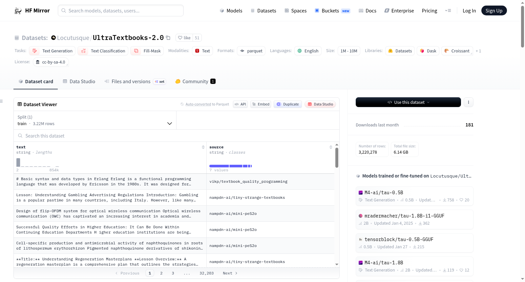
Task: Show additional libraries with + 1
Action: point(478,51)
